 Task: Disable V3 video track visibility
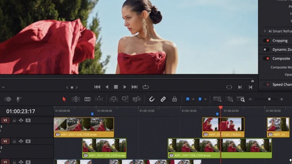(28, 121)
